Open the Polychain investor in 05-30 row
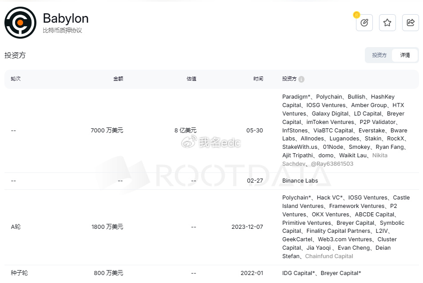This screenshot has width=423, height=283. pyautogui.click(x=329, y=97)
